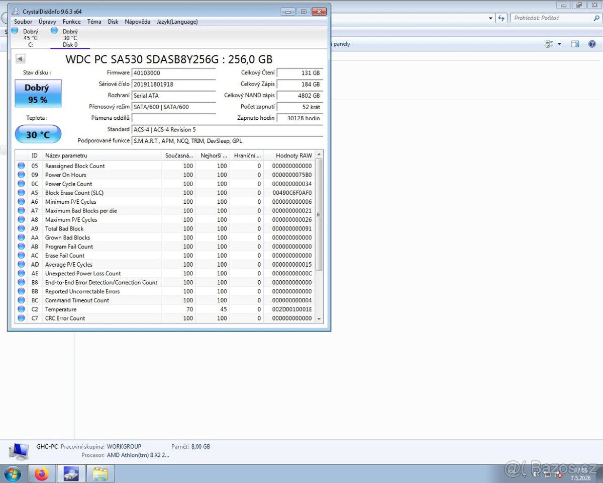Click status icon of Command Timeout Count
This screenshot has height=483, width=603.
pos(21,300)
